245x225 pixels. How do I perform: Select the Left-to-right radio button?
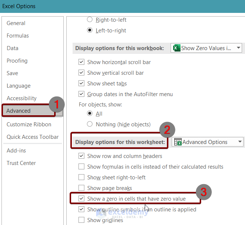click(x=90, y=30)
